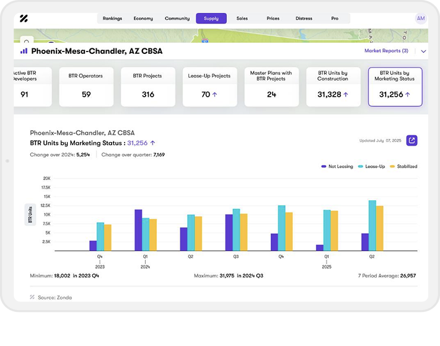This screenshot has height=346, width=440.
Task: Click the Zonda logo icon
Action: point(24,19)
